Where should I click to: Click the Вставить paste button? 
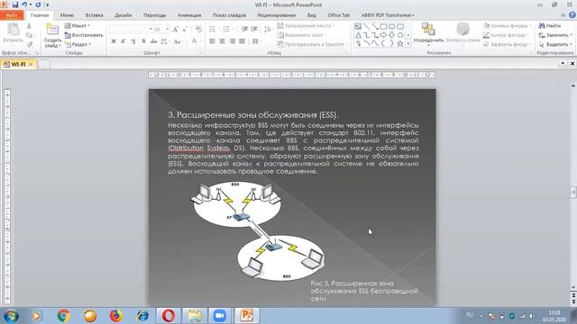point(13,33)
